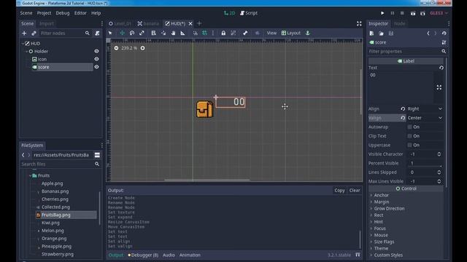The width and height of the screenshot is (467, 262).
Task: Adjust the Percent Visible slider
Action: 425,163
